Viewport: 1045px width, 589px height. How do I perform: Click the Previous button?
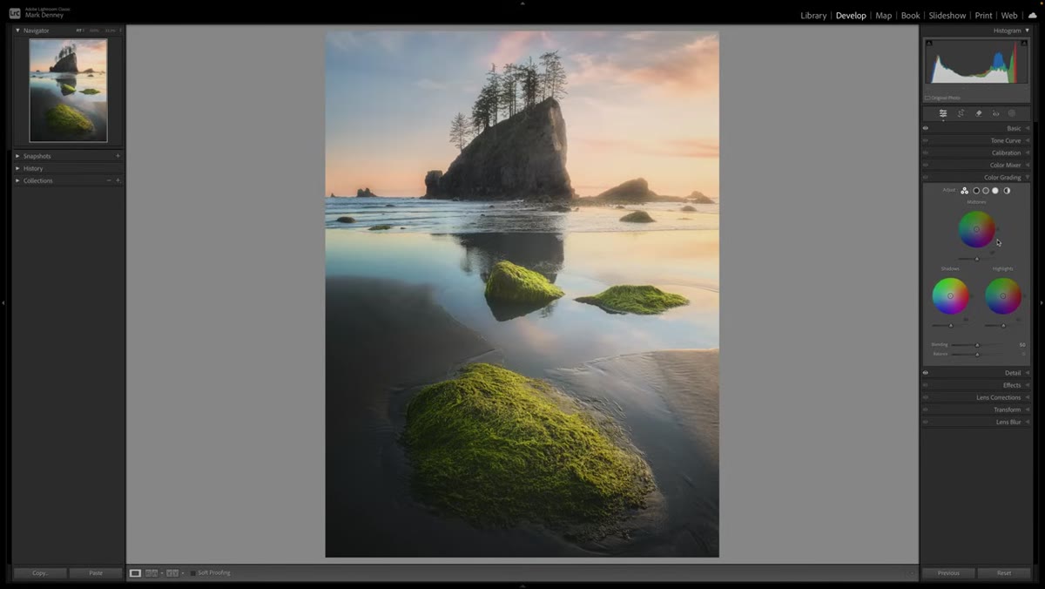coord(948,573)
